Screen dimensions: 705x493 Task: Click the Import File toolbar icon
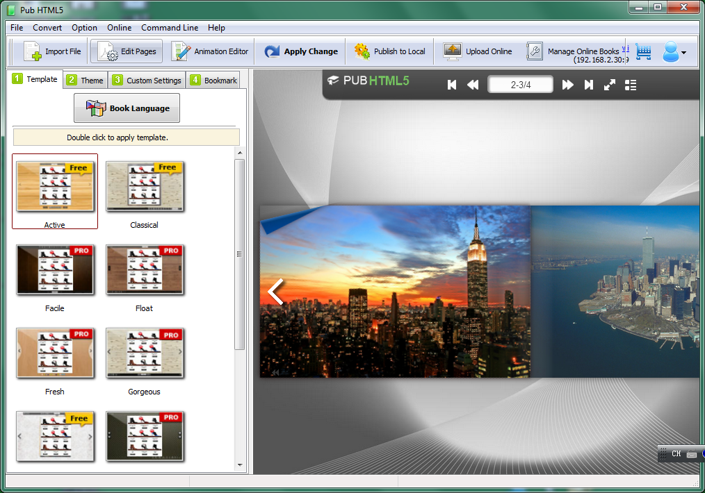coord(33,51)
